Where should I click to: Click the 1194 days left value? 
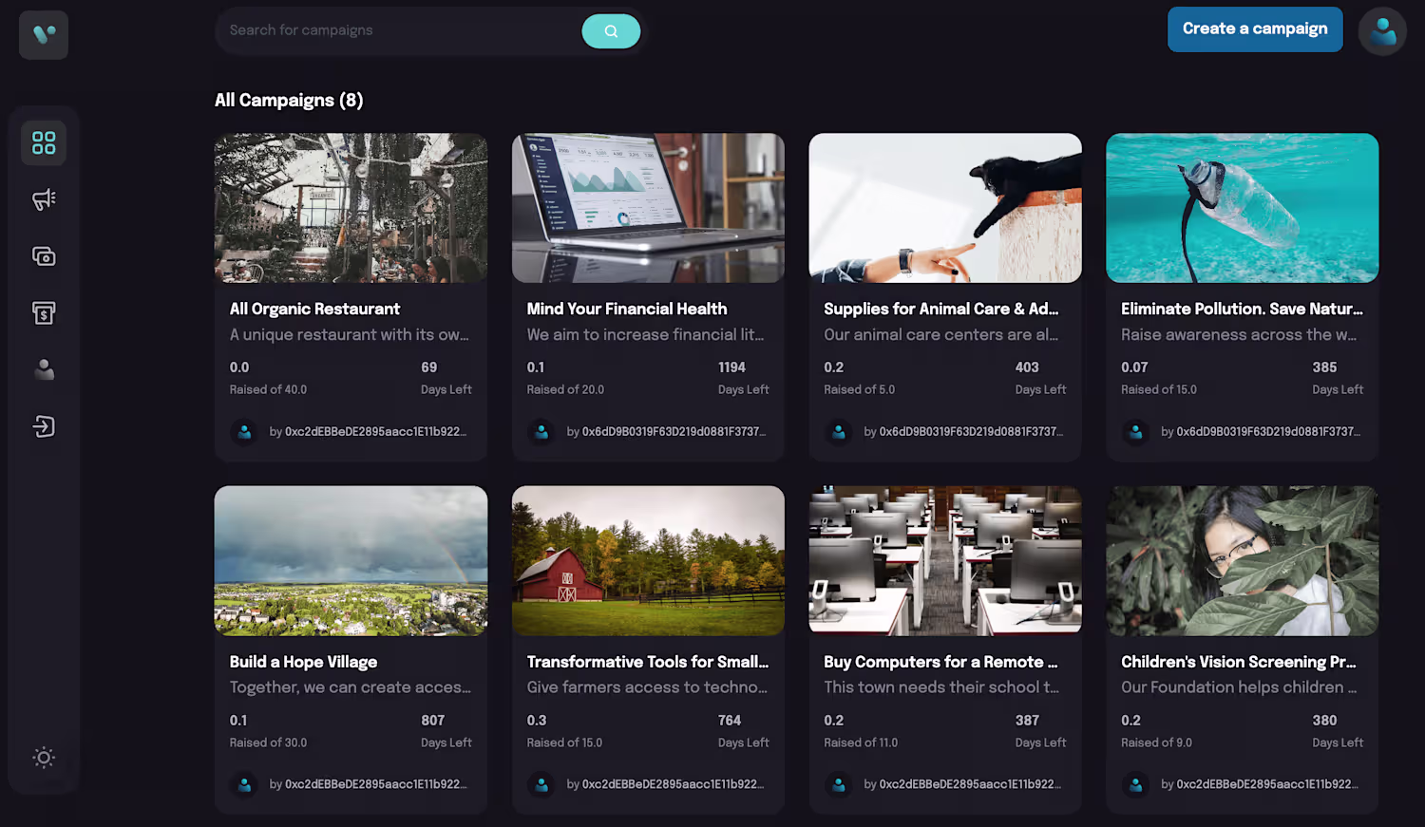click(731, 367)
